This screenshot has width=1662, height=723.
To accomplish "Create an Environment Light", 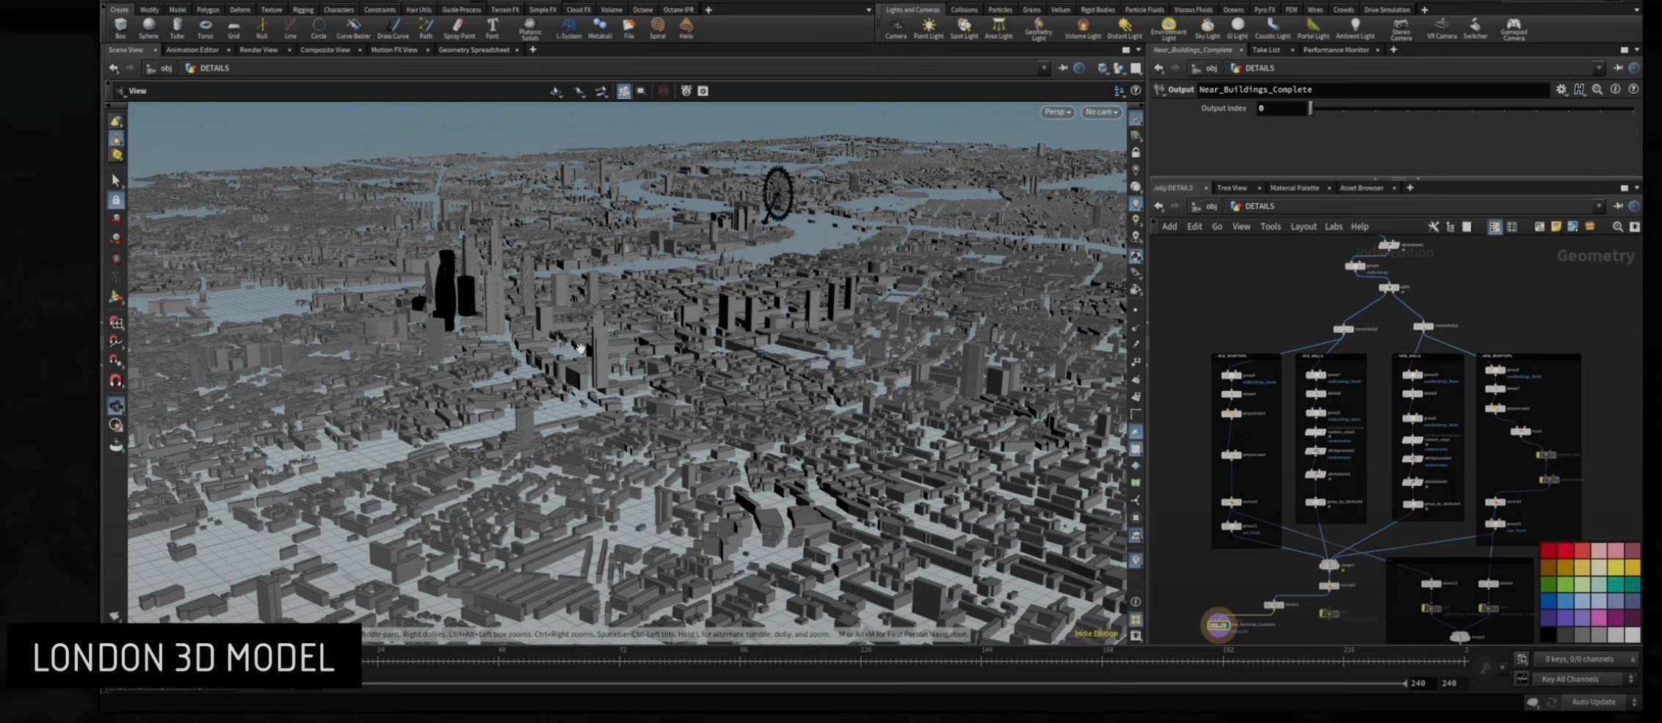I will tap(1169, 29).
